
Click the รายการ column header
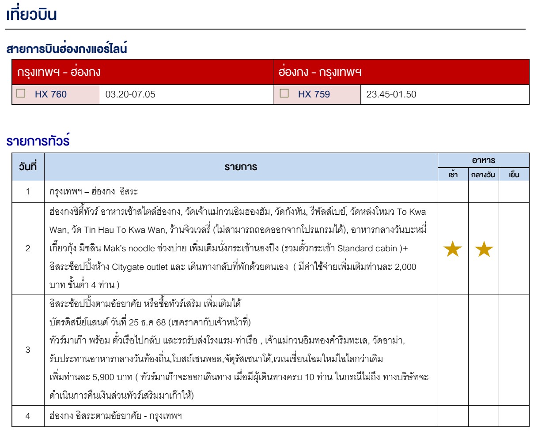click(241, 167)
